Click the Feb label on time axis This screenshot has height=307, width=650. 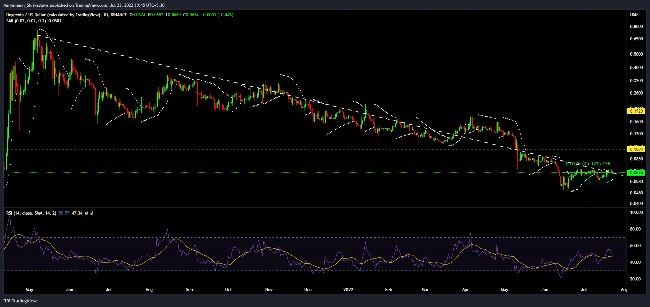click(389, 290)
